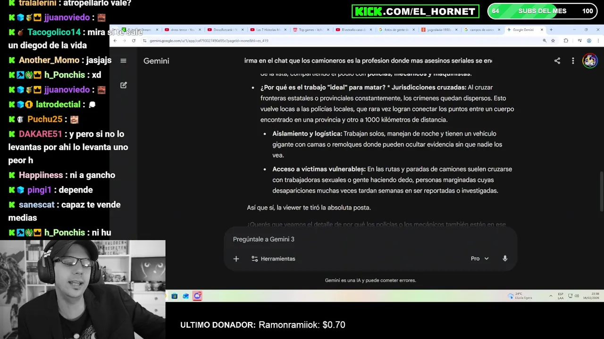The height and width of the screenshot is (339, 604).
Task: Click chat username Happiiness
Action: [41, 175]
